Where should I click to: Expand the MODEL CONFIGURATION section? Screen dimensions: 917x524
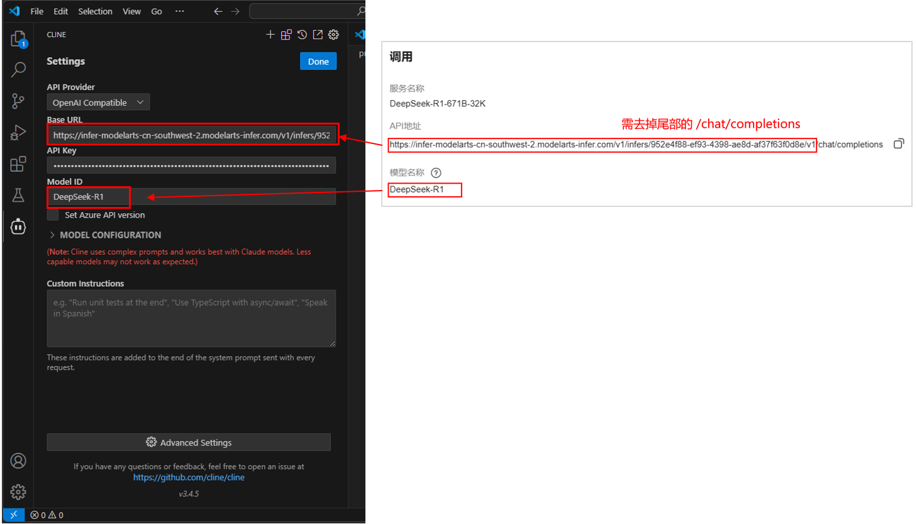coord(104,235)
